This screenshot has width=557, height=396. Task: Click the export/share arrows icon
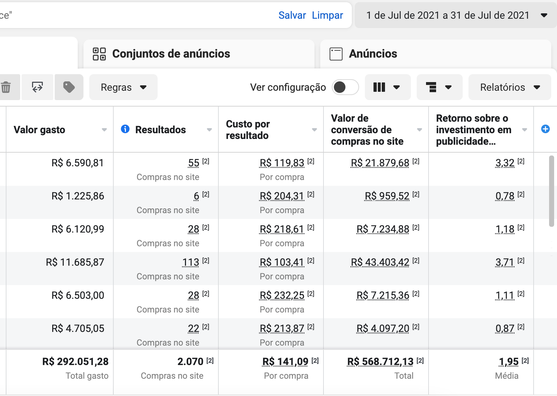point(37,87)
